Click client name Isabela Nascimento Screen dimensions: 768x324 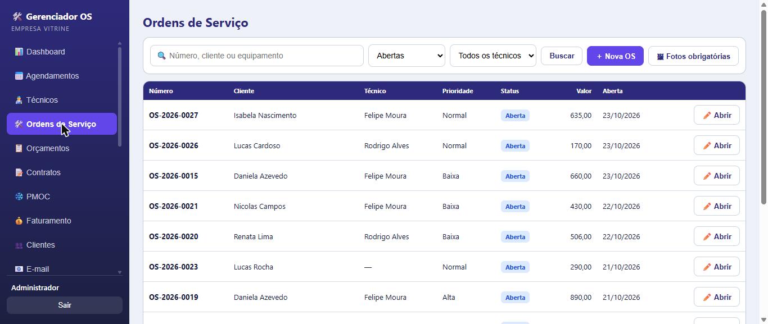[x=265, y=115]
